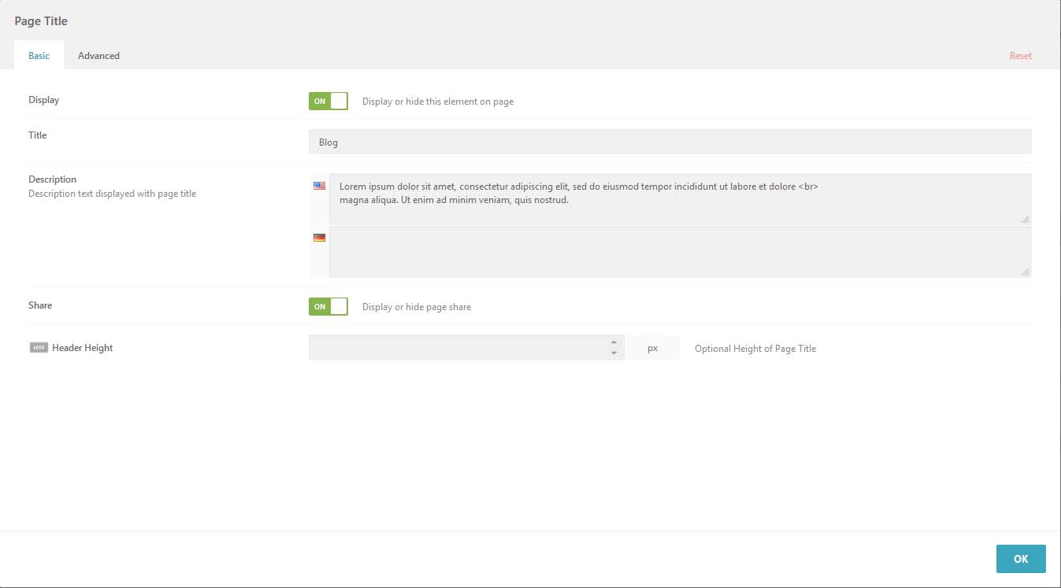Click the 'Optional Height of Page Title' text

coord(755,349)
